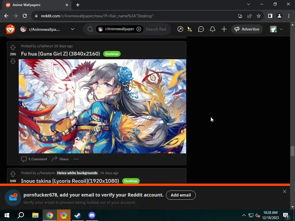Open a new browser tab
The width and height of the screenshot is (295, 221).
point(78,5)
